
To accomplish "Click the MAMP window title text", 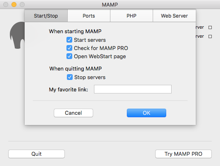I will pyautogui.click(x=110, y=5).
